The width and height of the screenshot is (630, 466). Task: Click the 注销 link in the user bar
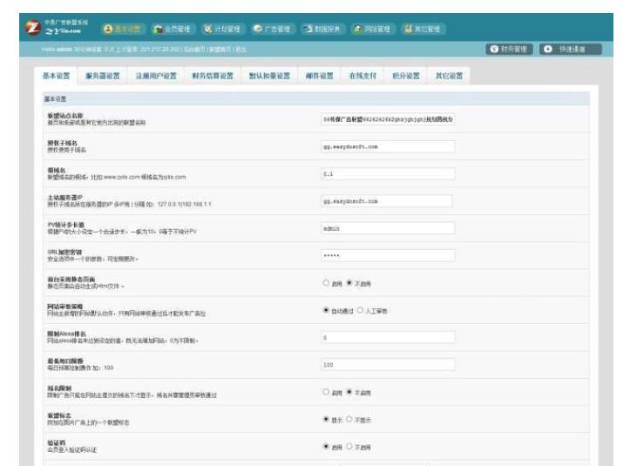pos(240,50)
